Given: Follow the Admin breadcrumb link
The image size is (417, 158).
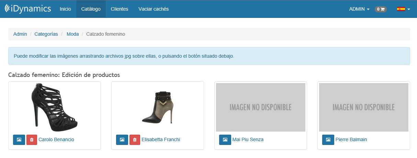Looking at the screenshot, I should [x=20, y=34].
